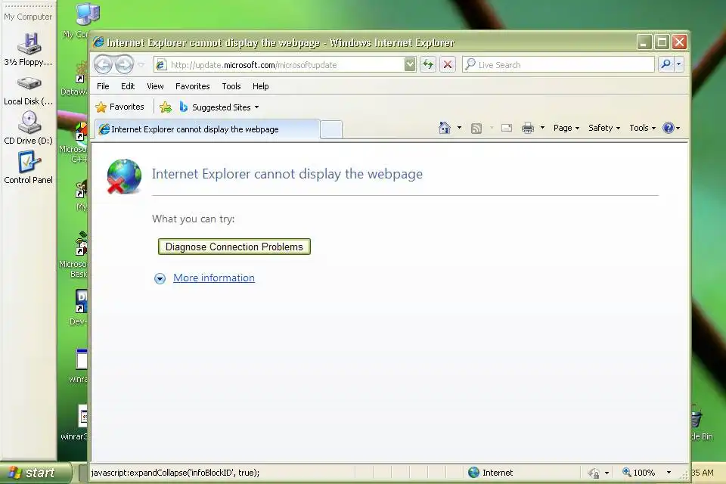Image resolution: width=726 pixels, height=484 pixels.
Task: Open CD Drive (D:) icon
Action: 28,129
